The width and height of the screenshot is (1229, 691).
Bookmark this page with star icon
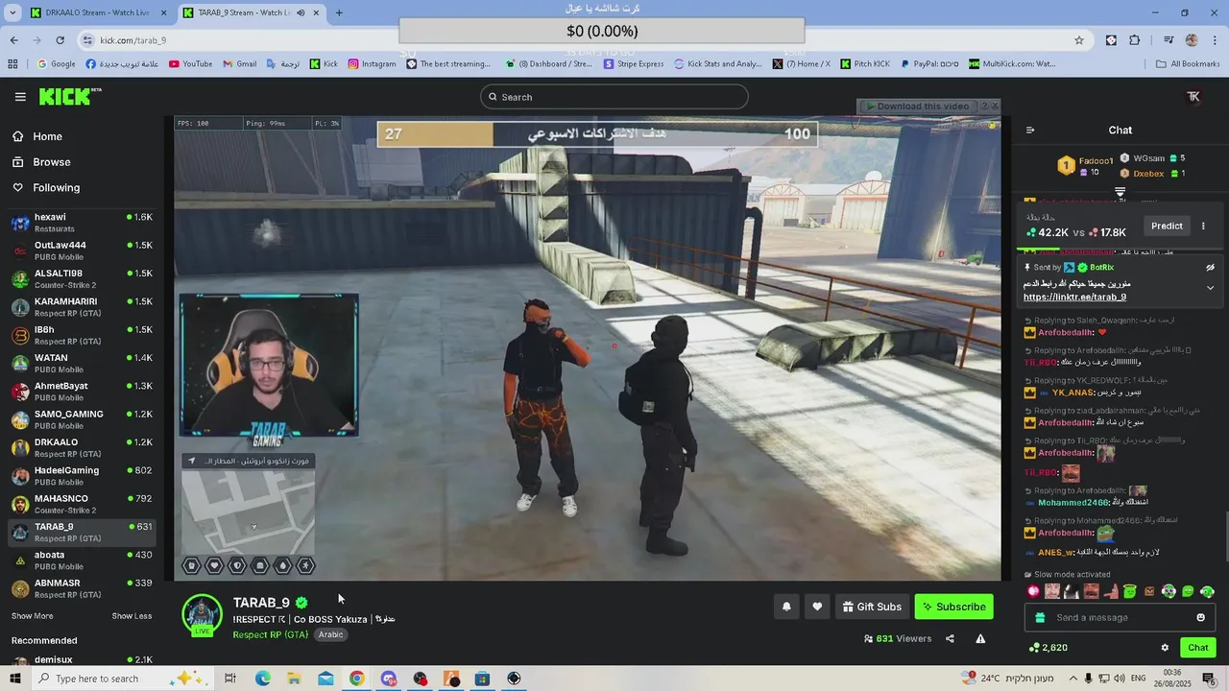tap(1079, 40)
